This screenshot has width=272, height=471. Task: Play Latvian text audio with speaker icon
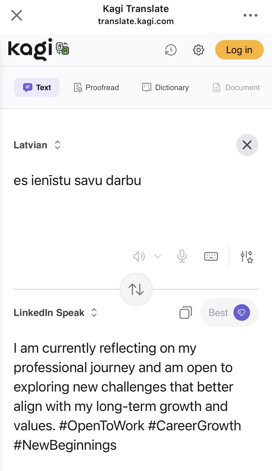coord(139,256)
